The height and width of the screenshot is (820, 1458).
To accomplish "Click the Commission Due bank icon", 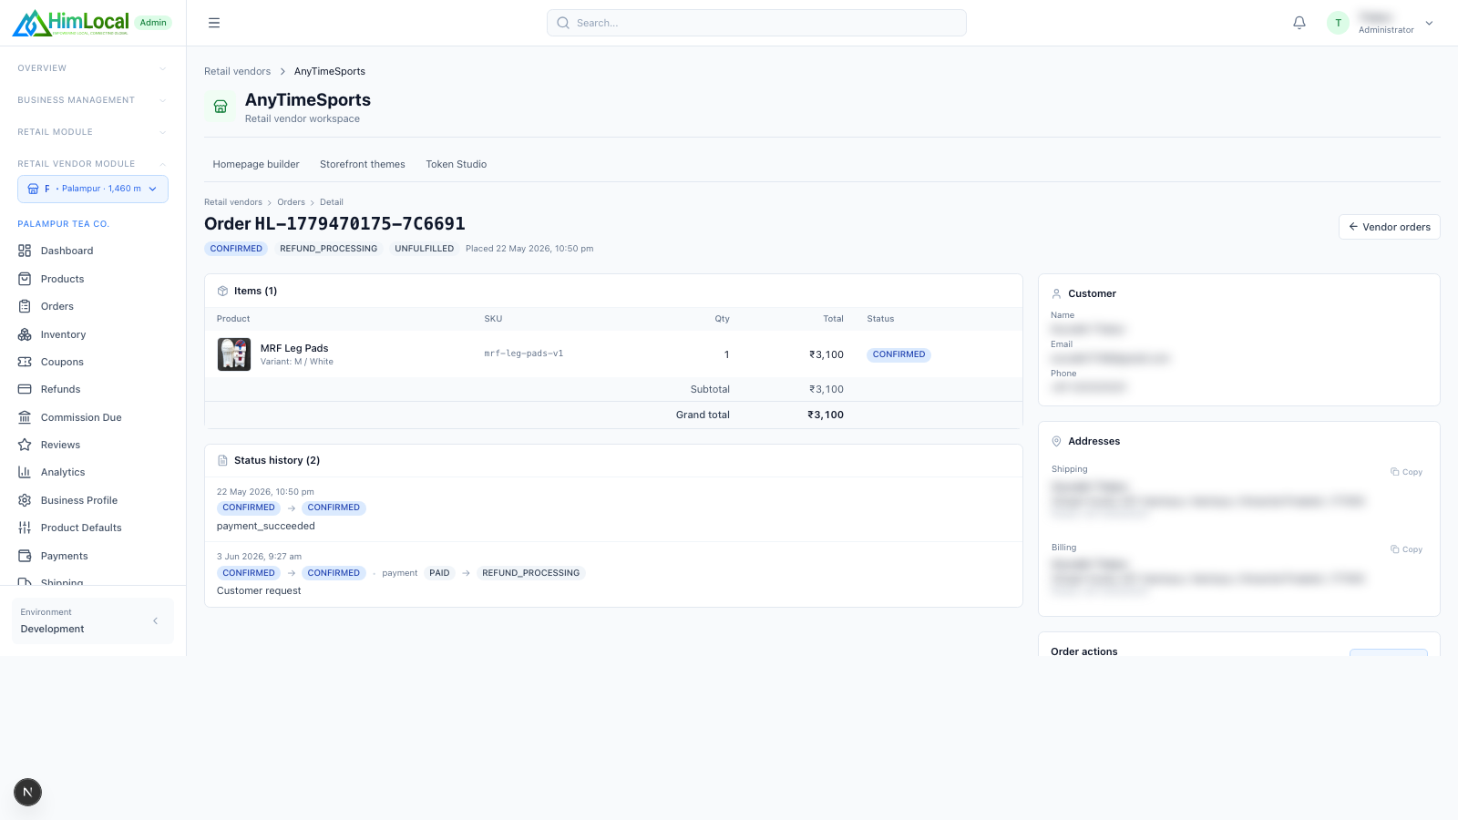I will point(25,417).
